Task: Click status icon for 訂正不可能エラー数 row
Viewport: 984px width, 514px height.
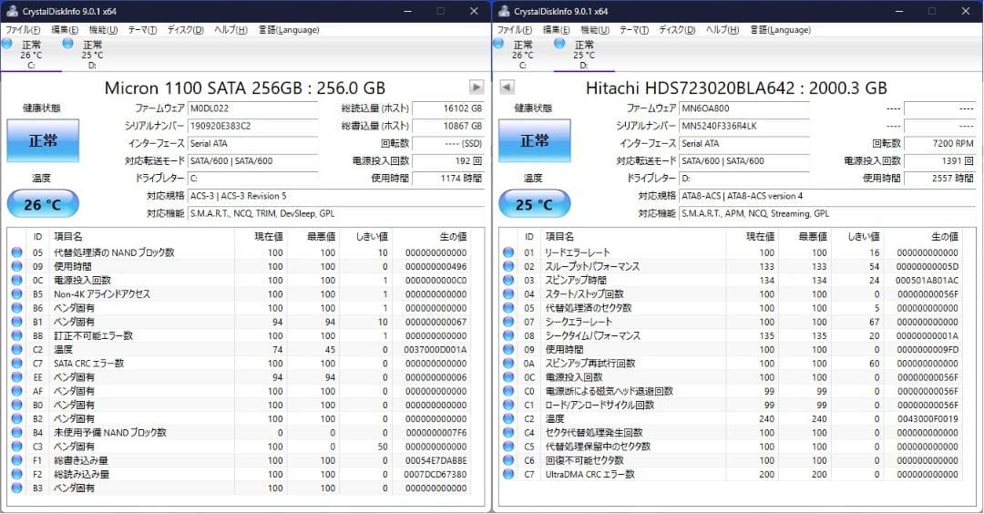Action: [17, 335]
